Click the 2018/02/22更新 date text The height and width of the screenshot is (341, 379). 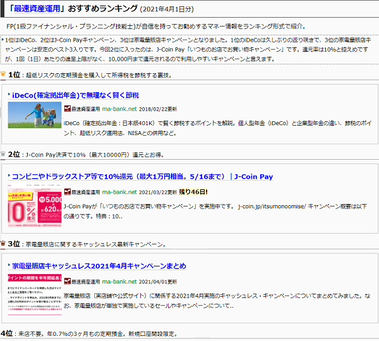(158, 109)
